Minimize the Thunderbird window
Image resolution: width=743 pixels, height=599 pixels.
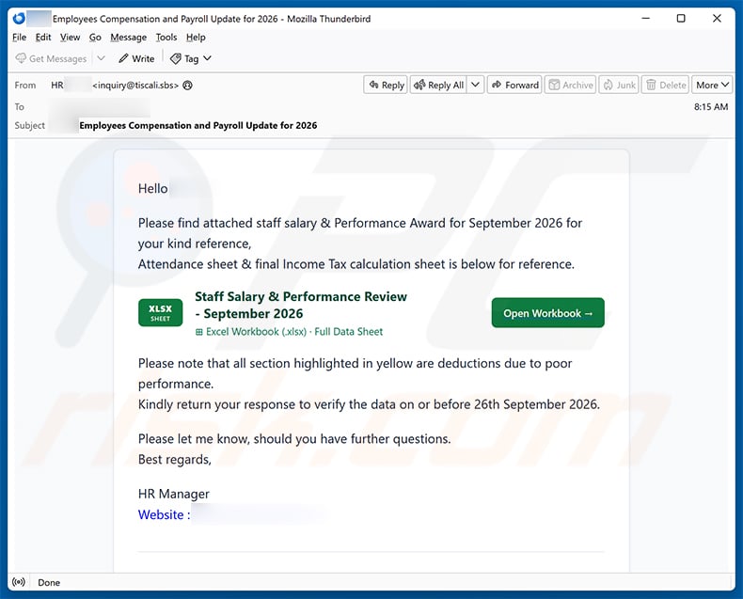645,19
